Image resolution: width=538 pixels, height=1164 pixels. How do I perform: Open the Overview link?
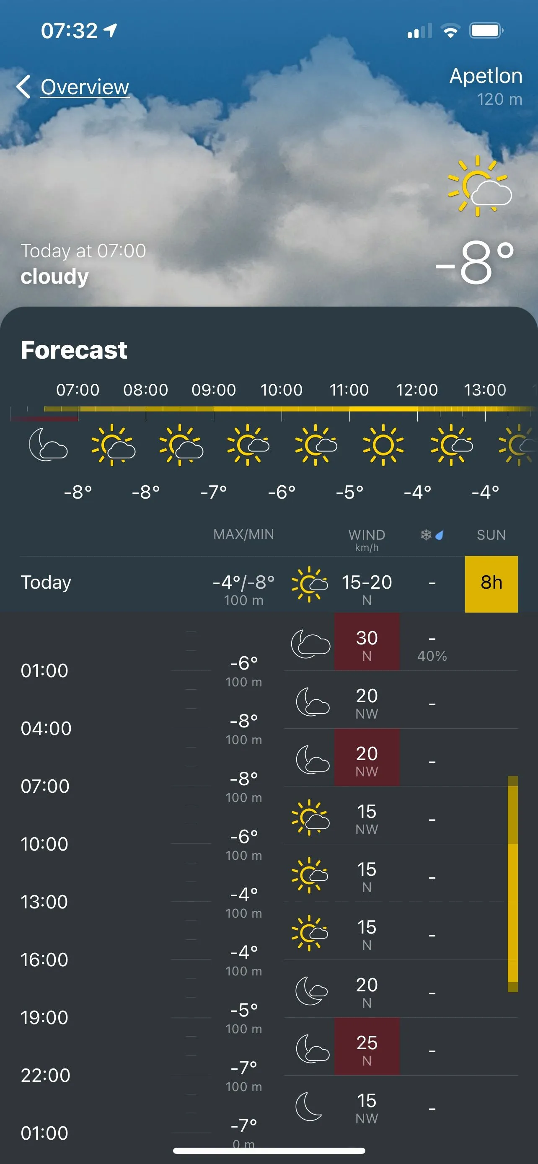(85, 87)
